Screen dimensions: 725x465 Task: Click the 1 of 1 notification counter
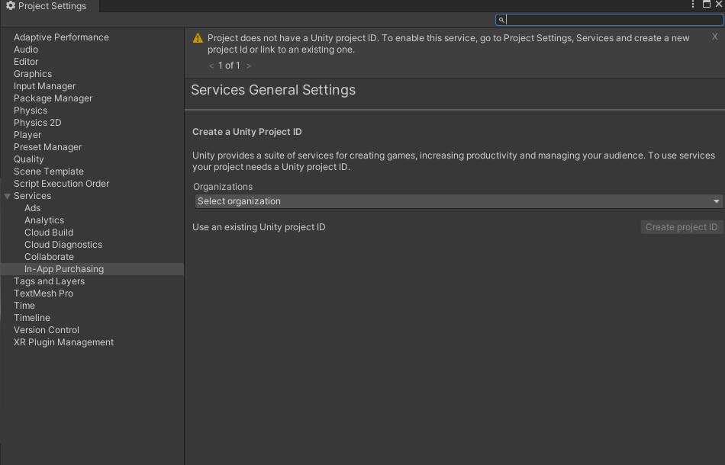[230, 66]
